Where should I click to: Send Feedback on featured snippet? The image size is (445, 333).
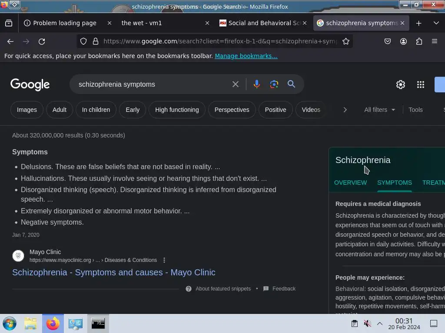pos(279,288)
